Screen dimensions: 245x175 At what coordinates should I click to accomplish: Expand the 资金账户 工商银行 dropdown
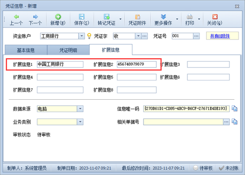click(x=82, y=36)
